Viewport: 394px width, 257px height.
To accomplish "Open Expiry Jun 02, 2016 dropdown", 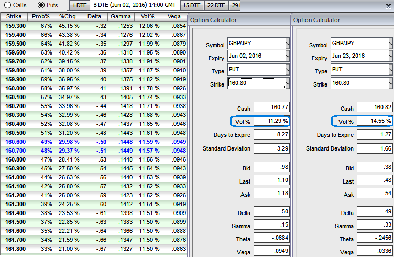I will (288, 56).
